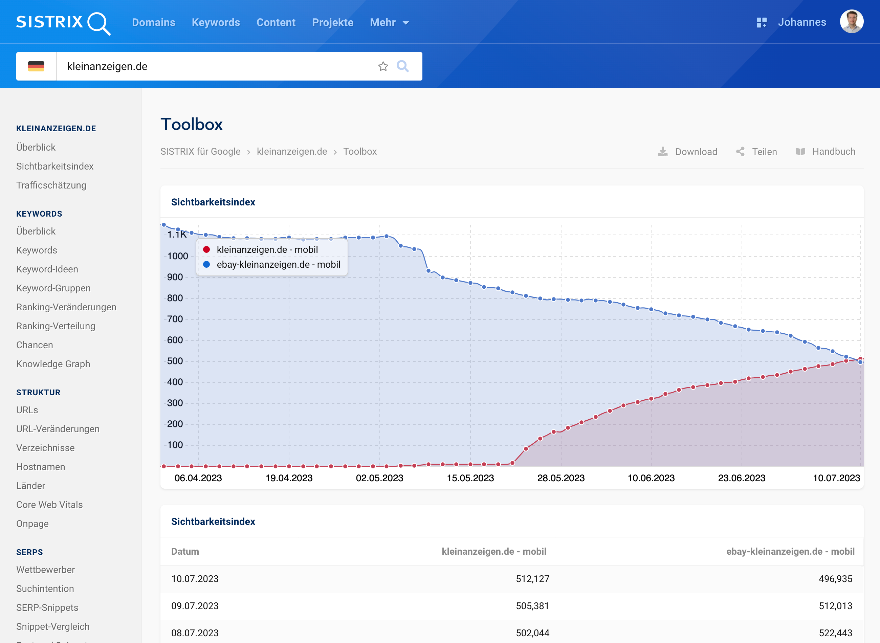Click the Handbuch book icon
Viewport: 880px width, 643px height.
click(x=800, y=152)
